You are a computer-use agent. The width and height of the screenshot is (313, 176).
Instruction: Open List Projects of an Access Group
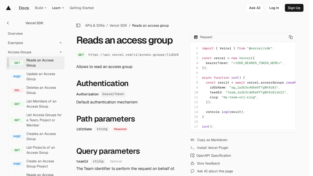click(x=41, y=150)
